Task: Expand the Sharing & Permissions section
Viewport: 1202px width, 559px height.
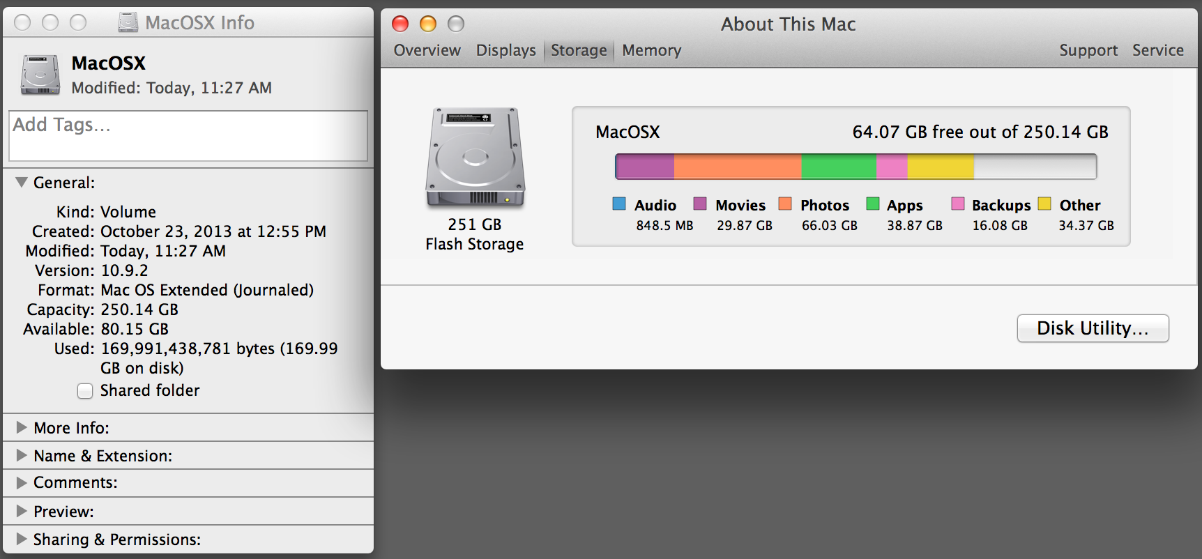Action: (x=22, y=539)
